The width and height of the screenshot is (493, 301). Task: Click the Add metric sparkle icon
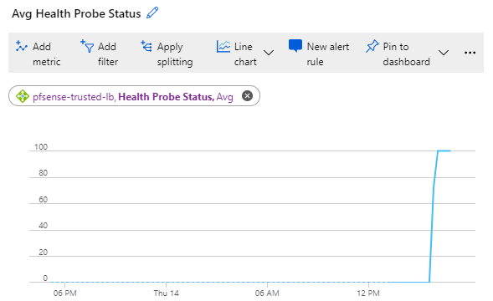click(22, 47)
